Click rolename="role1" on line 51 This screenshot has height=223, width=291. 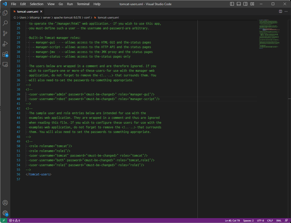click(x=53, y=151)
